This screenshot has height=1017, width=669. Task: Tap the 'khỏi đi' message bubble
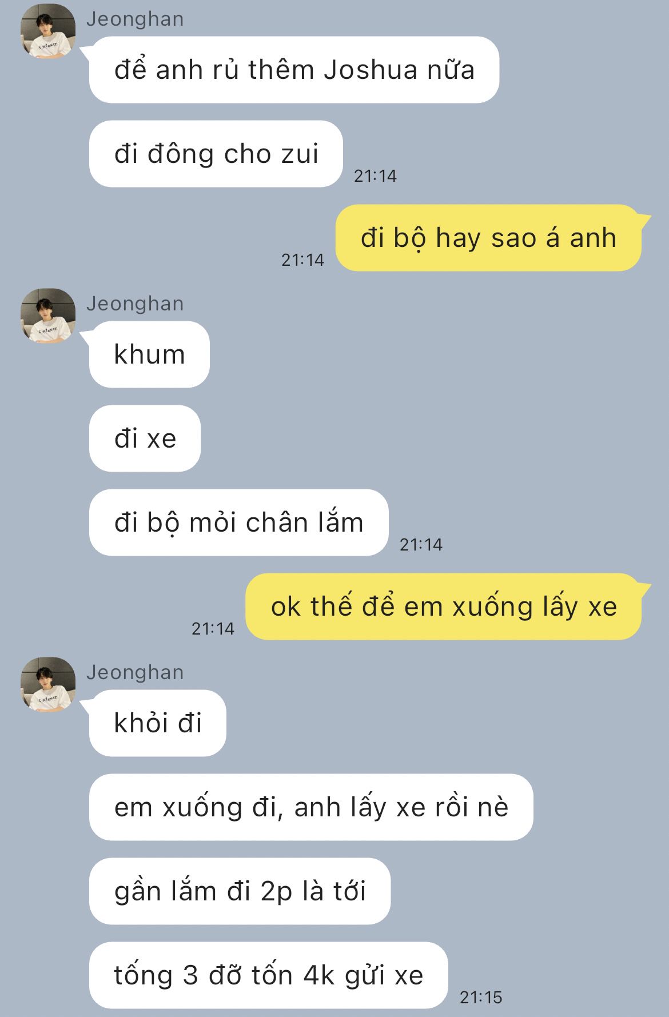tap(157, 723)
